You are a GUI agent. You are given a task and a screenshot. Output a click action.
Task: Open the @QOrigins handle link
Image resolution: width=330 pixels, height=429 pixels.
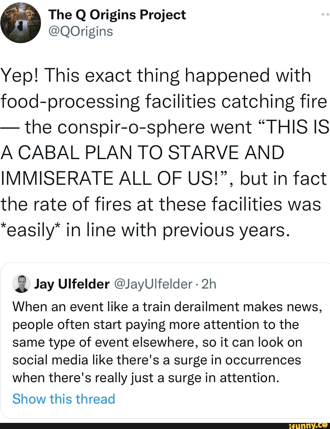coord(80,31)
